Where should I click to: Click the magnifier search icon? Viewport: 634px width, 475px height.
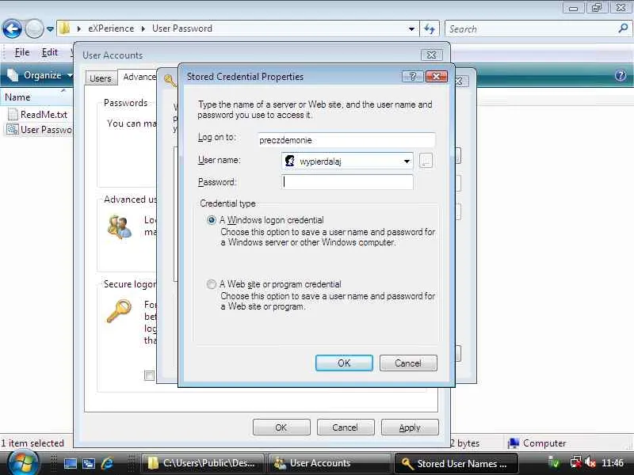[623, 28]
